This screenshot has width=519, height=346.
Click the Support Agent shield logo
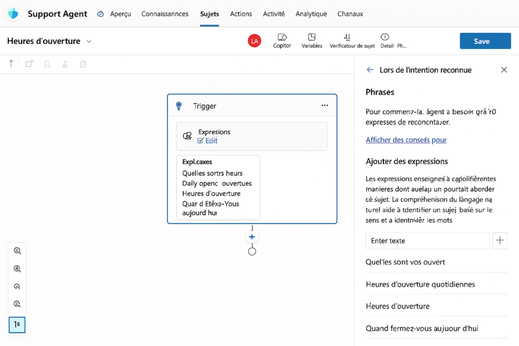[13, 14]
